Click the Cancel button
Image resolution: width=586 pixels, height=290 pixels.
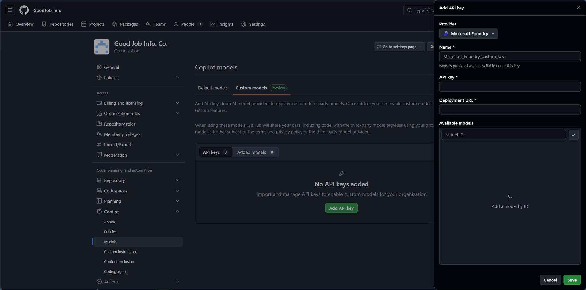click(550, 280)
